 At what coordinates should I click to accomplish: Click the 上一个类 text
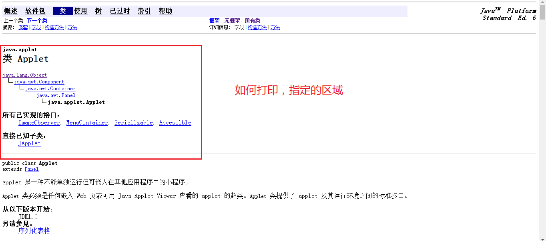click(x=13, y=21)
